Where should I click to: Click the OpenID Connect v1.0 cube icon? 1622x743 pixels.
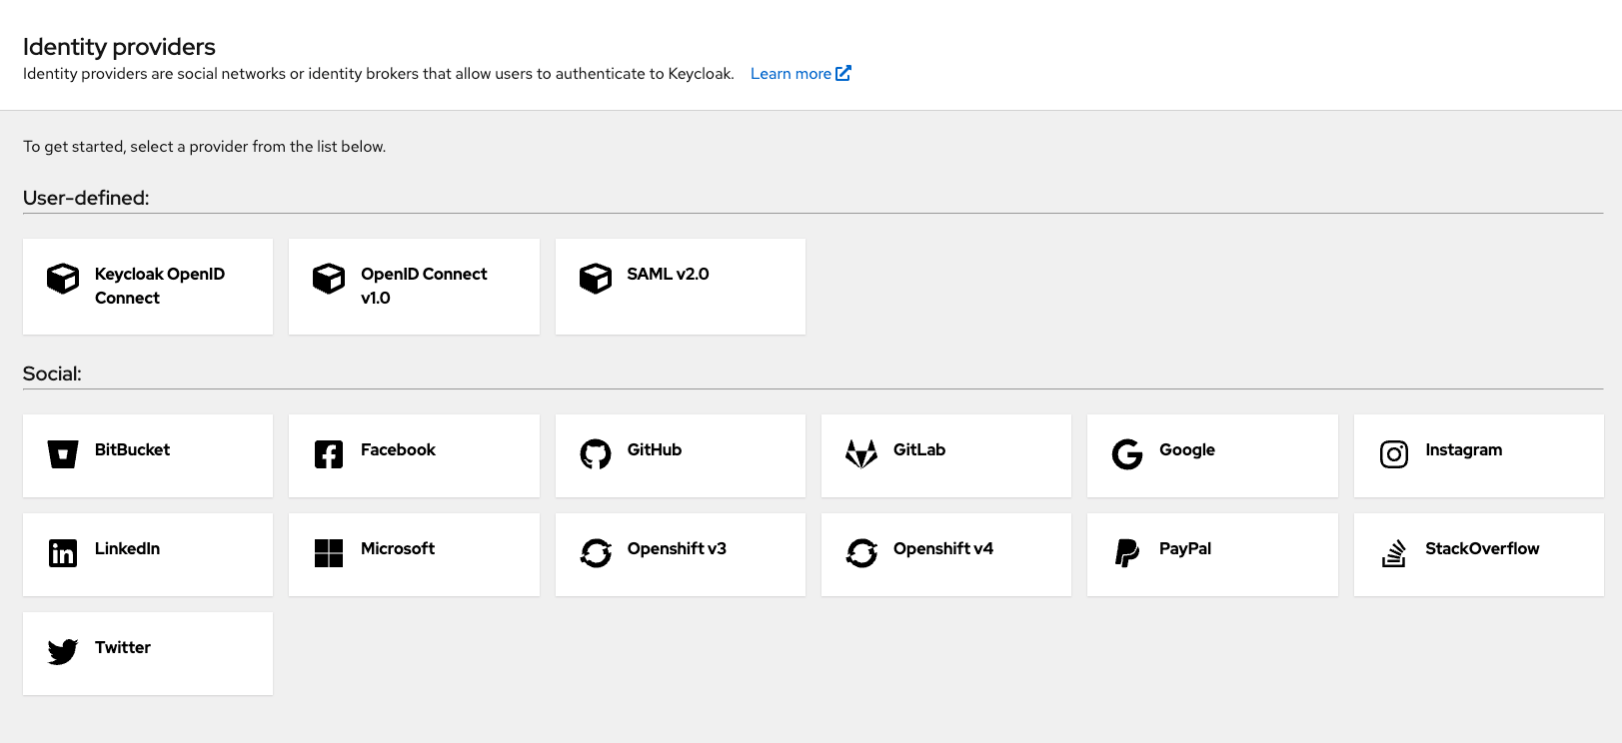pos(329,279)
